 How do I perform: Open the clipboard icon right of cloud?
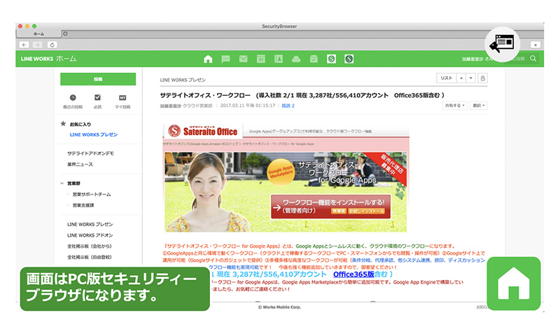coord(314,59)
